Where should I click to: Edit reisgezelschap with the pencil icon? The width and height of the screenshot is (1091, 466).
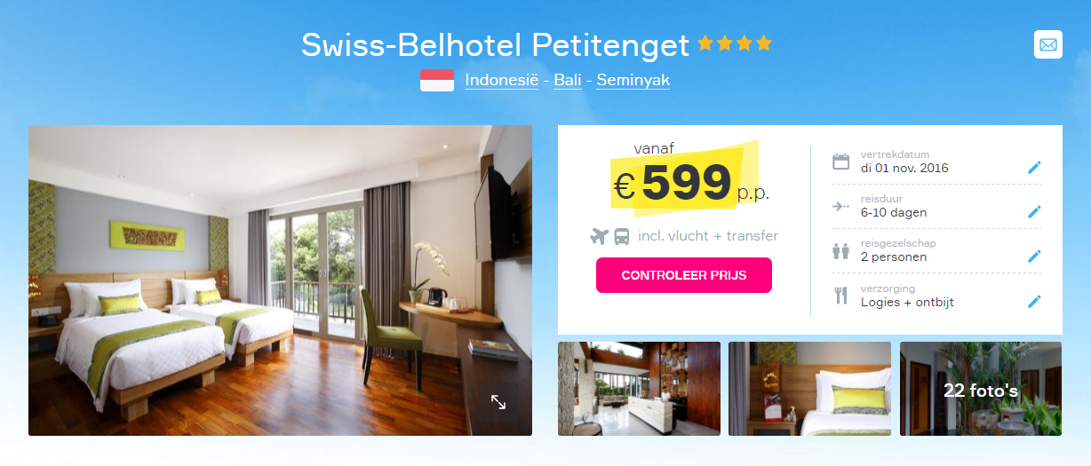pos(1034,257)
